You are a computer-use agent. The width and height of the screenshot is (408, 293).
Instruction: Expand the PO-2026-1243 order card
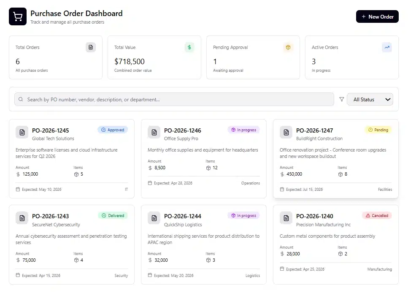pyautogui.click(x=72, y=243)
